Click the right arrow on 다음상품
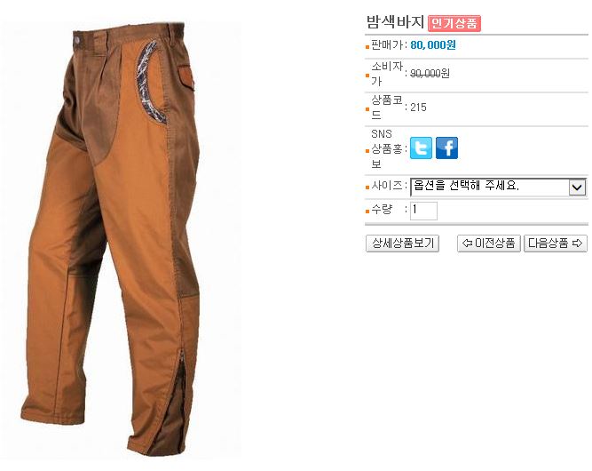Viewport: 592px width, 471px height. click(x=577, y=243)
